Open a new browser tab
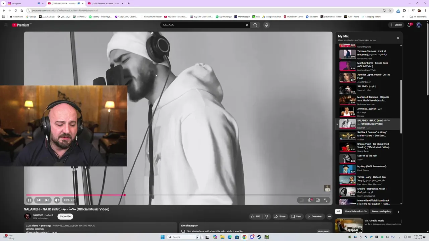The image size is (429, 241). click(129, 3)
